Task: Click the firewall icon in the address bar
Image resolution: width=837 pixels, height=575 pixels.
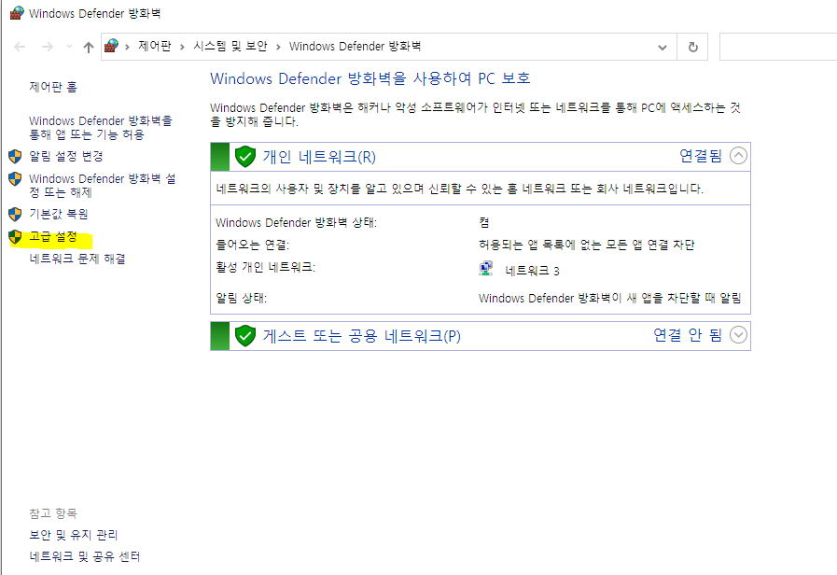Action: tap(111, 46)
